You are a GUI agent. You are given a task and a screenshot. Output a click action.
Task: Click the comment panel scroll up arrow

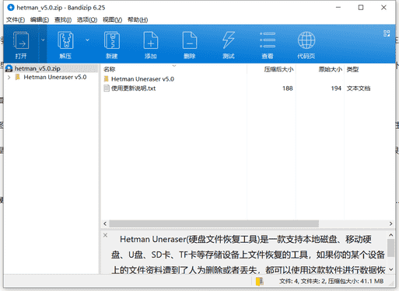click(390, 235)
